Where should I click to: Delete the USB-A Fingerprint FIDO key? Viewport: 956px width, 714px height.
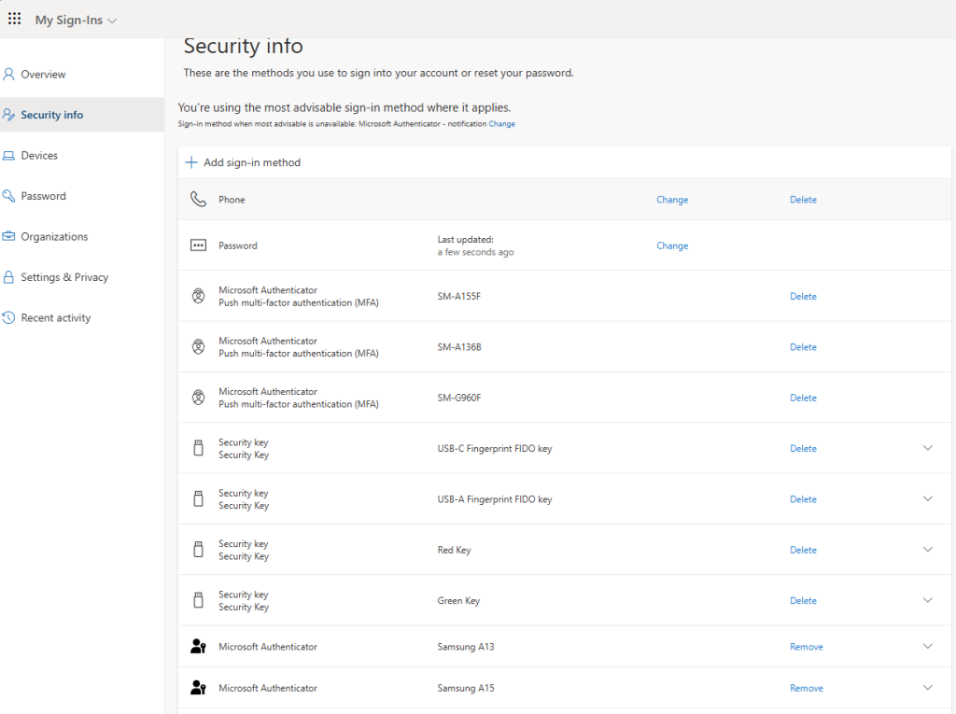click(x=803, y=498)
